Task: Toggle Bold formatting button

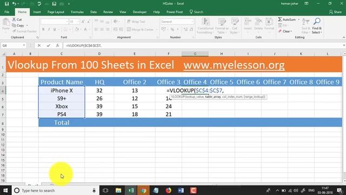Action: (x=43, y=29)
